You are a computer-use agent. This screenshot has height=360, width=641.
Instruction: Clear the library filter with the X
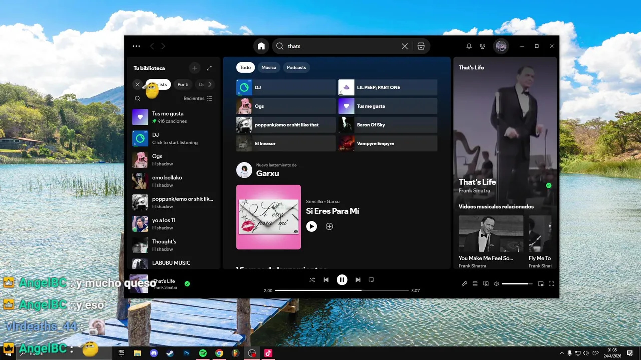tap(138, 85)
